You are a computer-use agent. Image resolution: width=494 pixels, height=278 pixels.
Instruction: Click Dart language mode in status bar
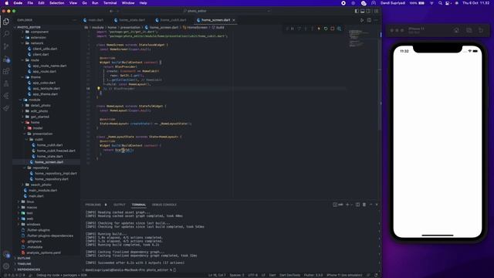(272, 275)
